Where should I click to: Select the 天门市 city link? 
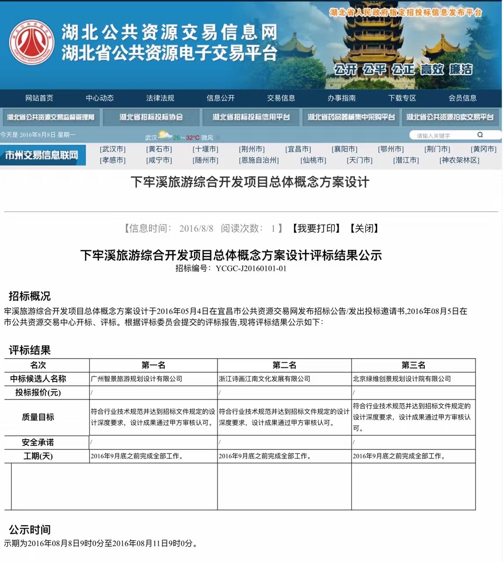pyautogui.click(x=359, y=160)
